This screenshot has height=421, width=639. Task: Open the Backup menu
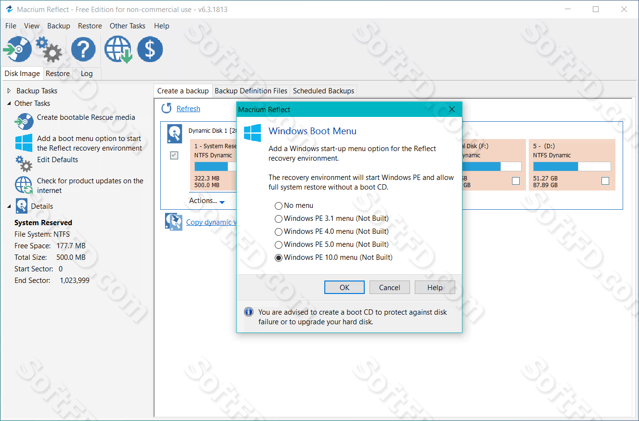(x=59, y=26)
